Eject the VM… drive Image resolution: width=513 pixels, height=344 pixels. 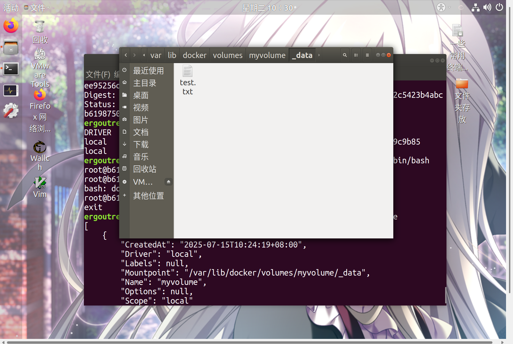pos(168,182)
